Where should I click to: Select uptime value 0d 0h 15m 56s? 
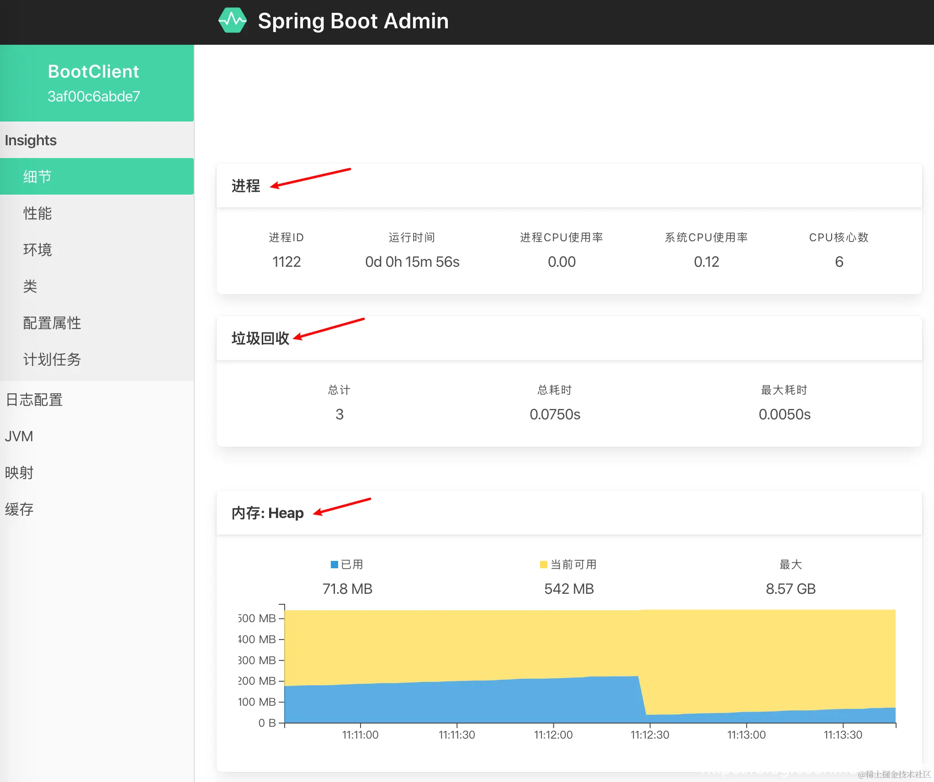pyautogui.click(x=412, y=262)
